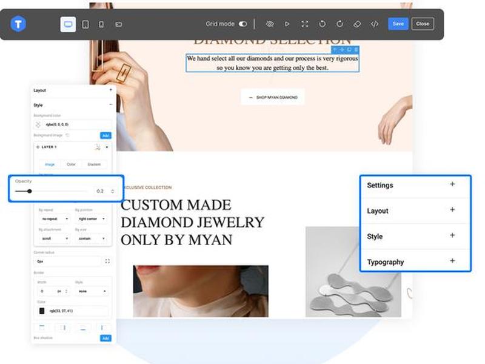485x364 pixels.
Task: Click the border width stepper arrows
Action: point(67,291)
